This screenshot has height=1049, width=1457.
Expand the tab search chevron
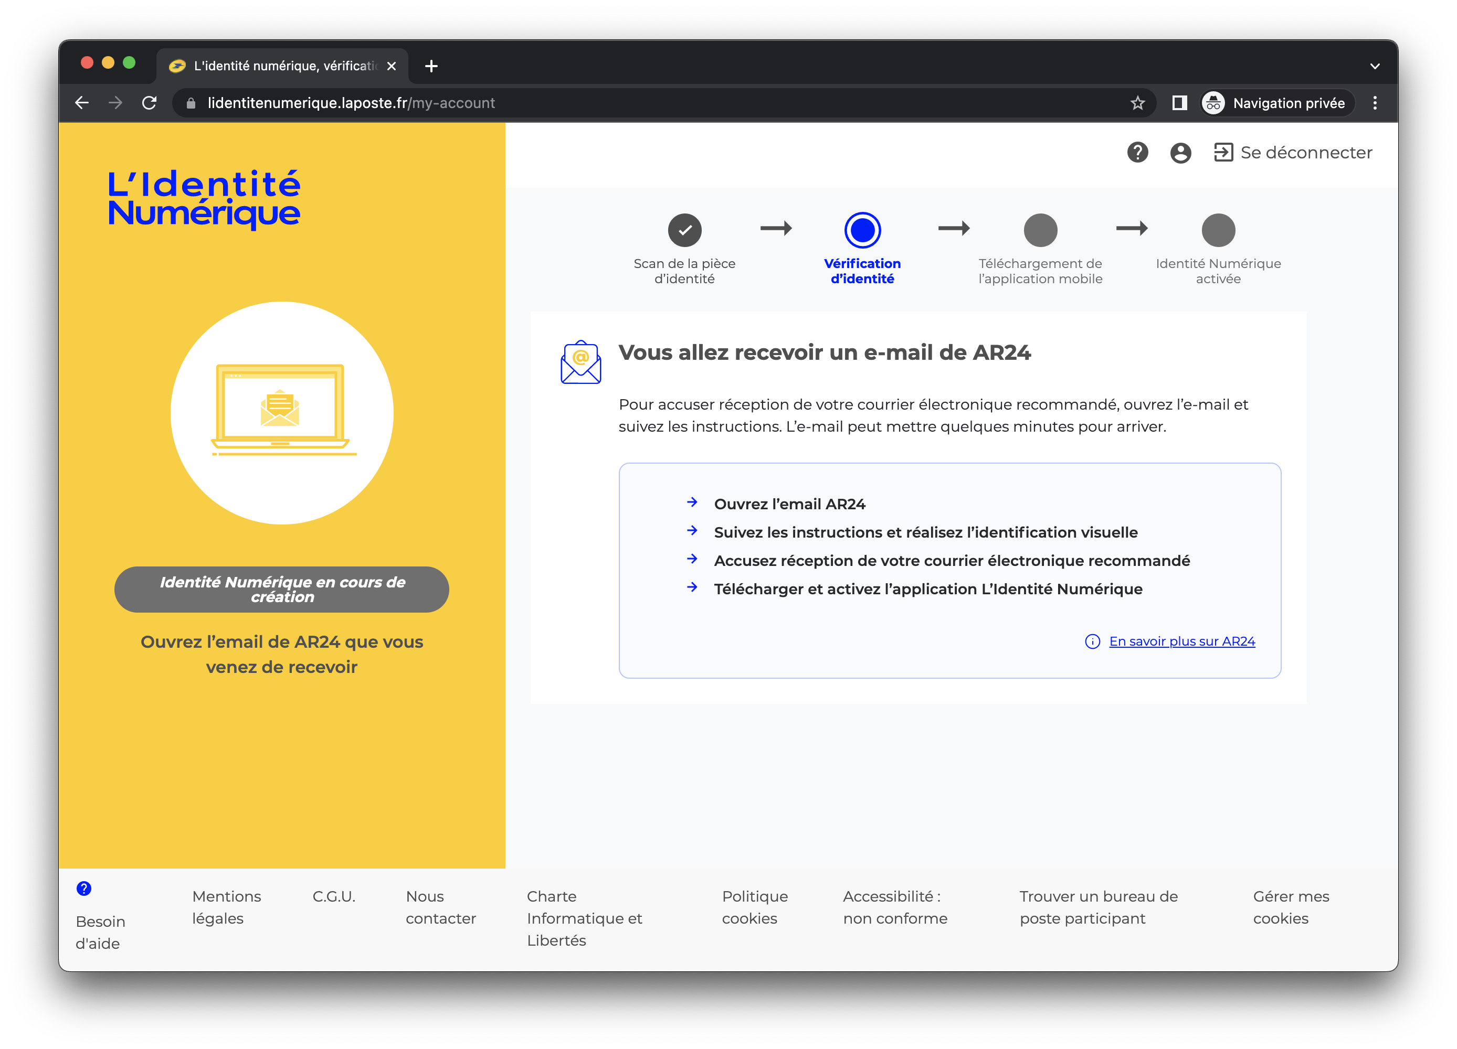coord(1375,66)
